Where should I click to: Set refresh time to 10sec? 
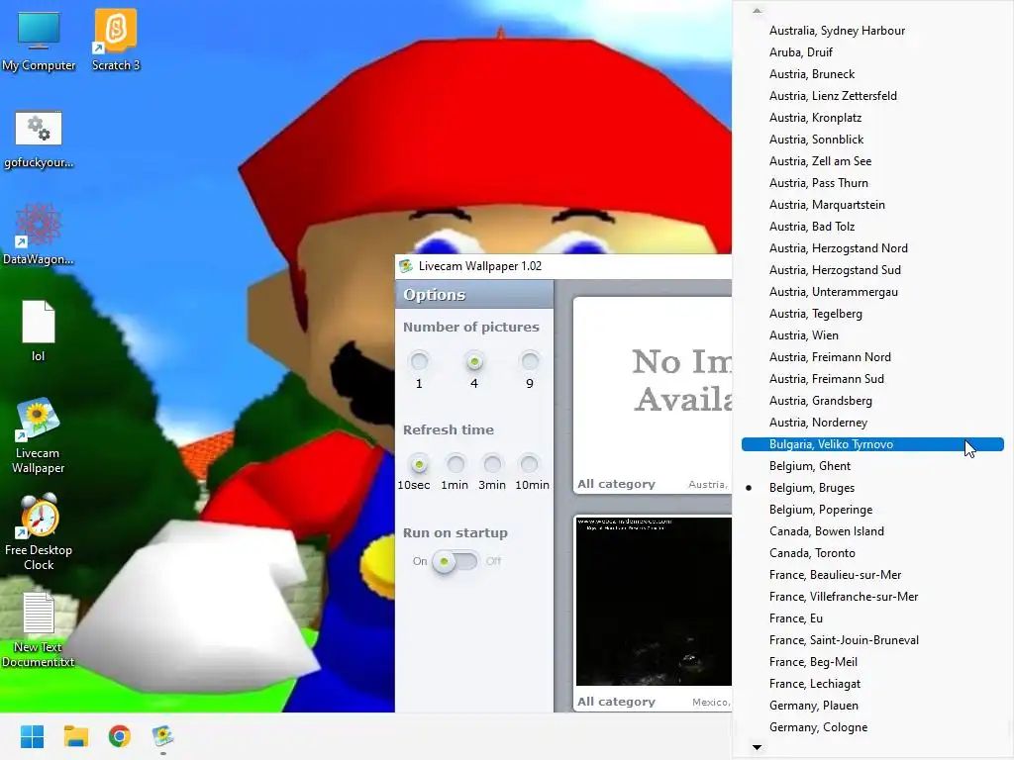(419, 463)
